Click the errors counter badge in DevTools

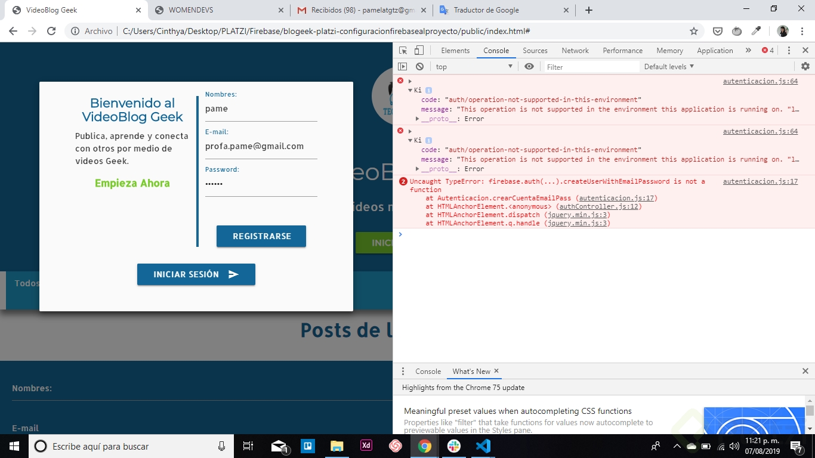(x=769, y=50)
